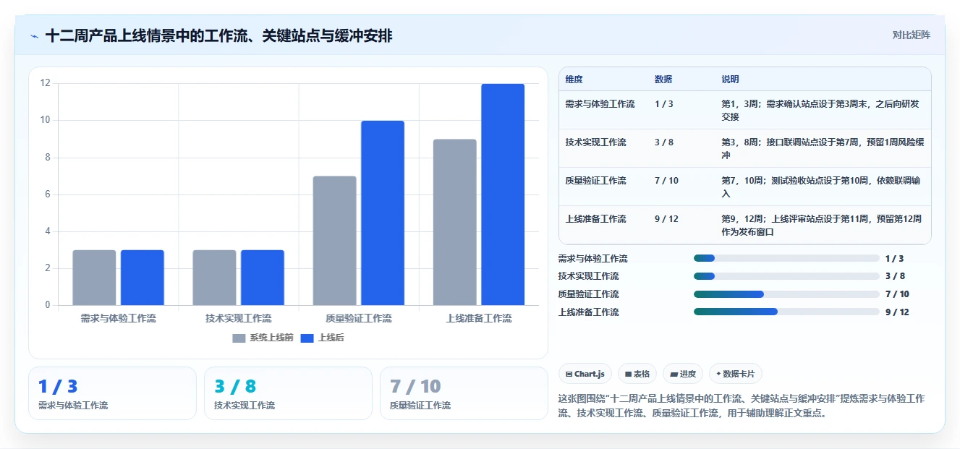This screenshot has height=449, width=960.
Task: Select the 进度 tag chip
Action: [683, 374]
